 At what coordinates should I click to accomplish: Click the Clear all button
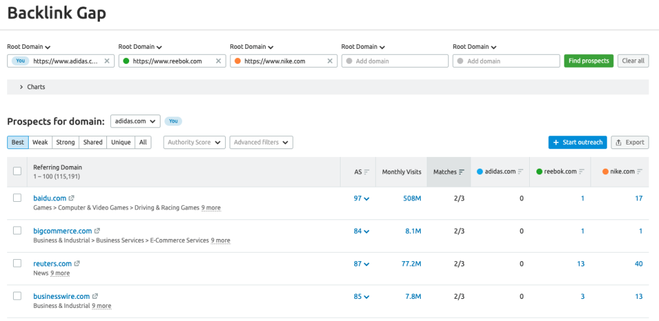633,61
